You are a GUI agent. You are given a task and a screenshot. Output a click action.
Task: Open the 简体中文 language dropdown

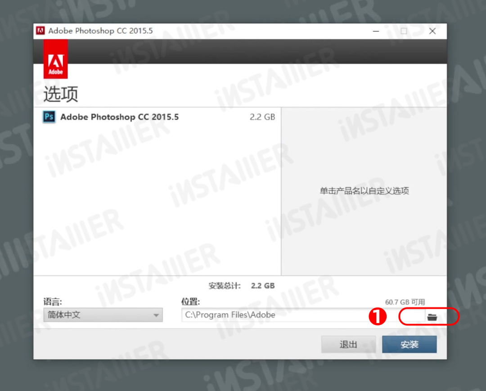tap(103, 315)
